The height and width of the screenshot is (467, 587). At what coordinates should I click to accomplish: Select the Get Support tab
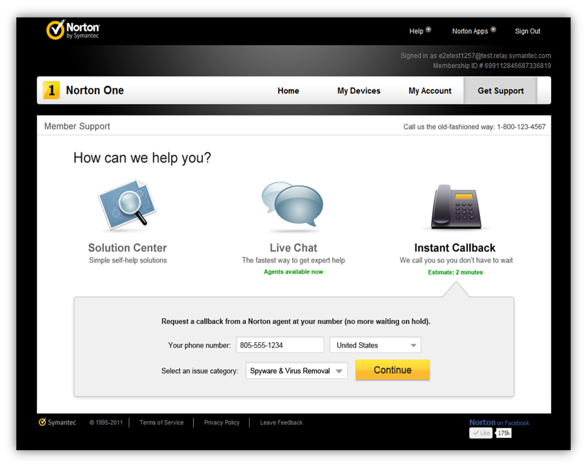click(x=501, y=91)
